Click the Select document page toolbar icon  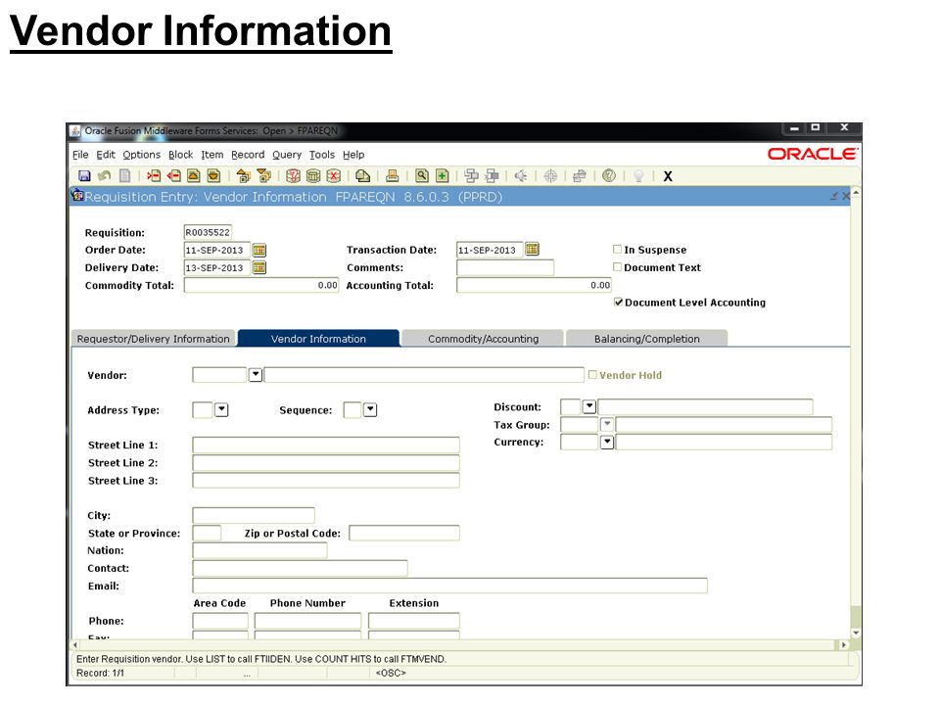[124, 175]
